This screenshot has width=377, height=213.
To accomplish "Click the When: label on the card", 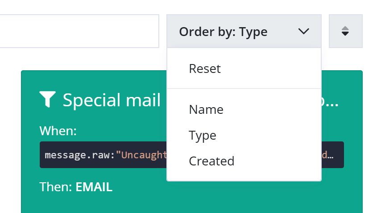I will click(x=58, y=131).
